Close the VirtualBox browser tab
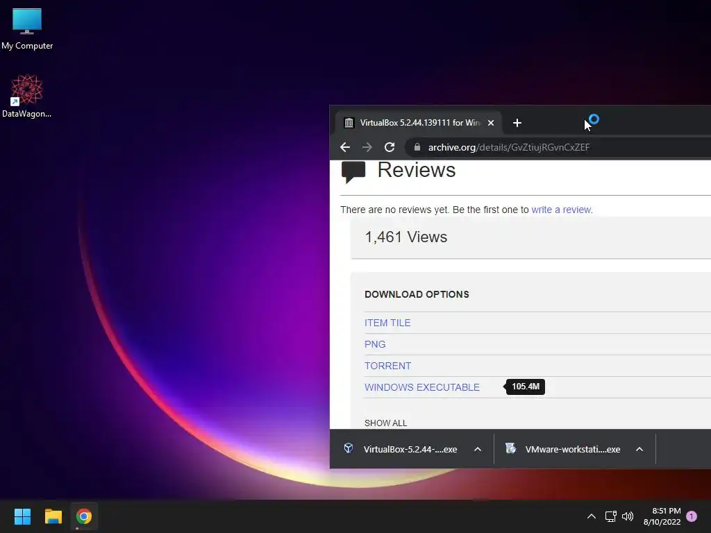 click(x=491, y=123)
